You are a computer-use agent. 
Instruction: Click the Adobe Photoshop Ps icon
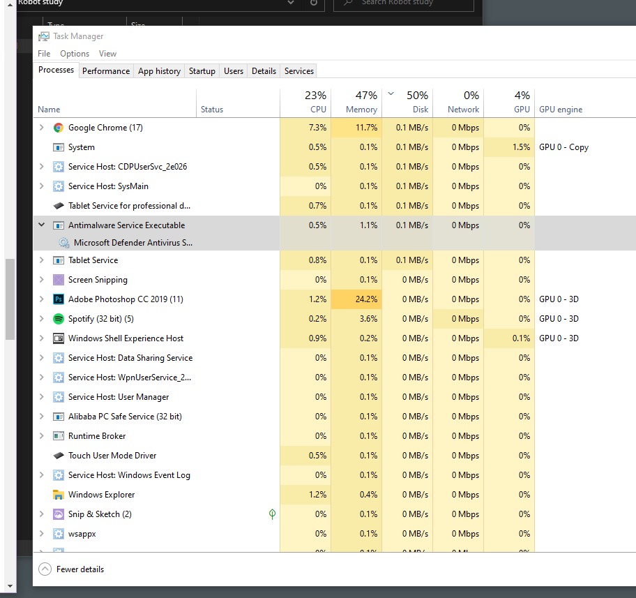coord(59,299)
